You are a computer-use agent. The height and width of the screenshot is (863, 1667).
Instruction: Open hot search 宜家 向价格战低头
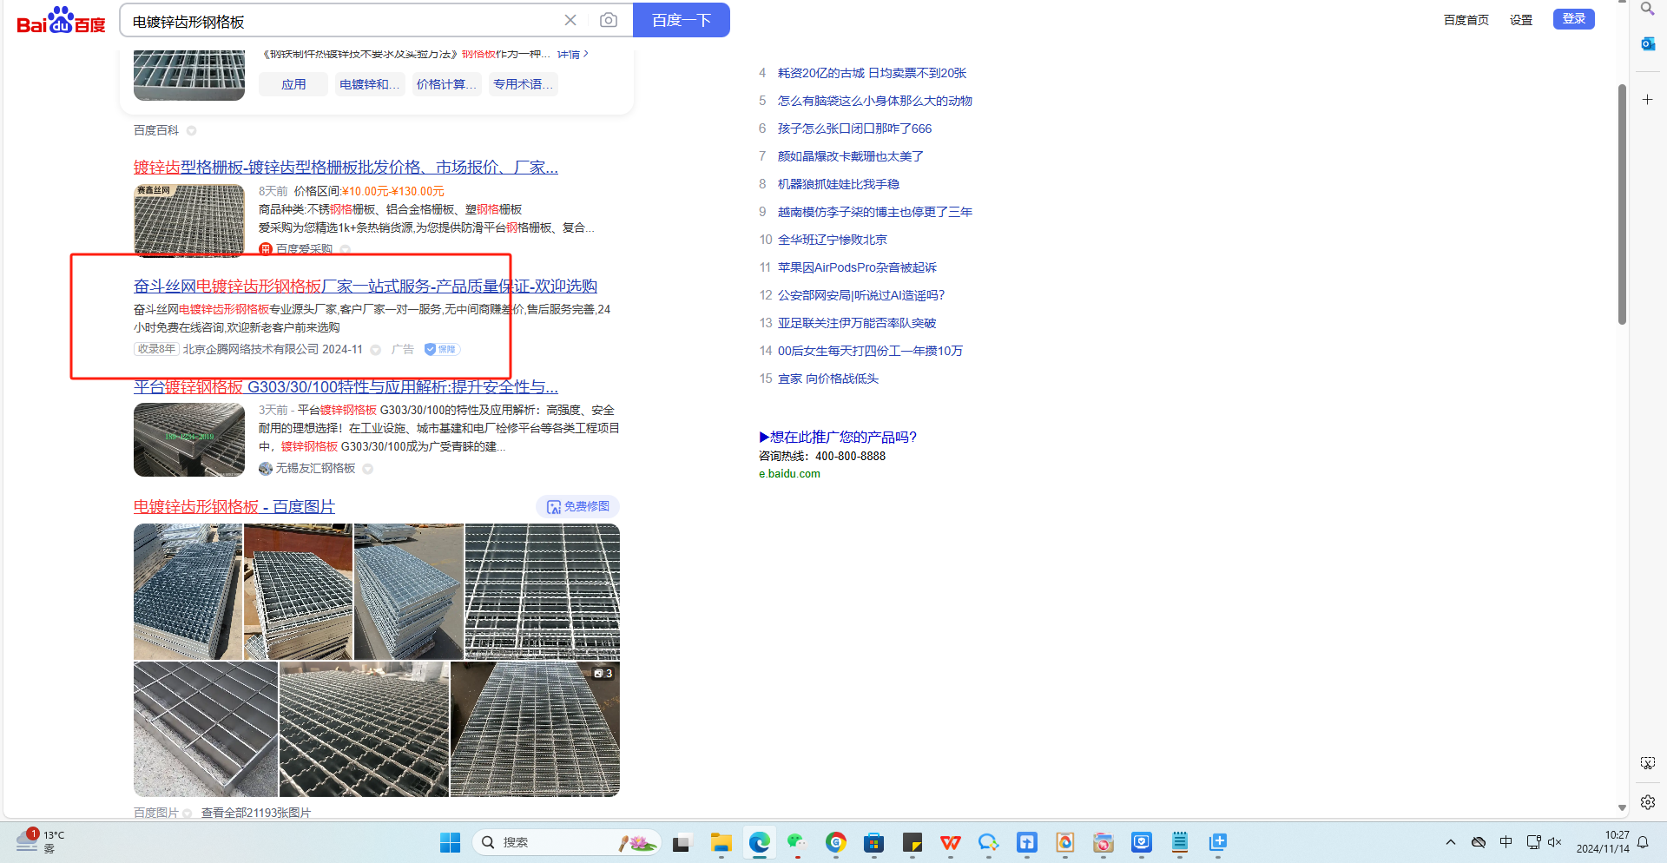click(828, 379)
